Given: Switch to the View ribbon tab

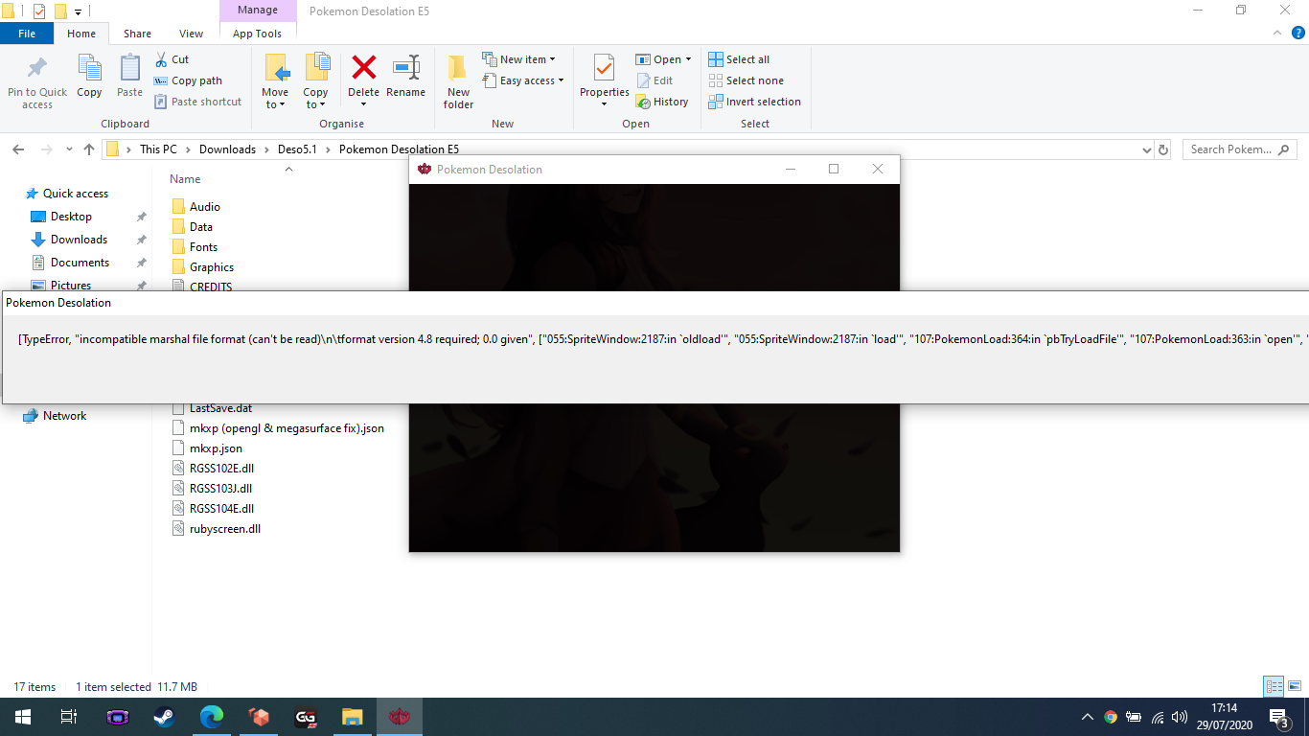Looking at the screenshot, I should 192,34.
